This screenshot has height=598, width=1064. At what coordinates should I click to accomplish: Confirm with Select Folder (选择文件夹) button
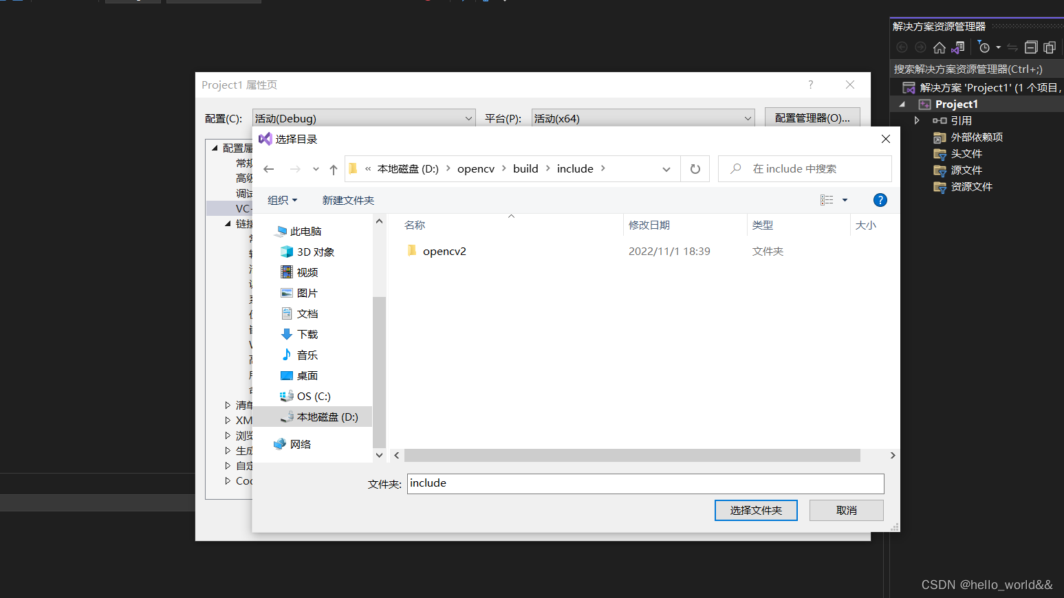(756, 510)
